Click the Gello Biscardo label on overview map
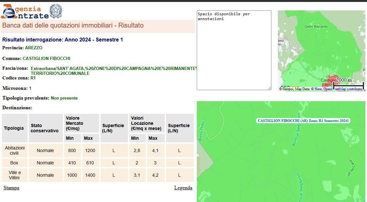Screen dimensions: 367x202 316,27
